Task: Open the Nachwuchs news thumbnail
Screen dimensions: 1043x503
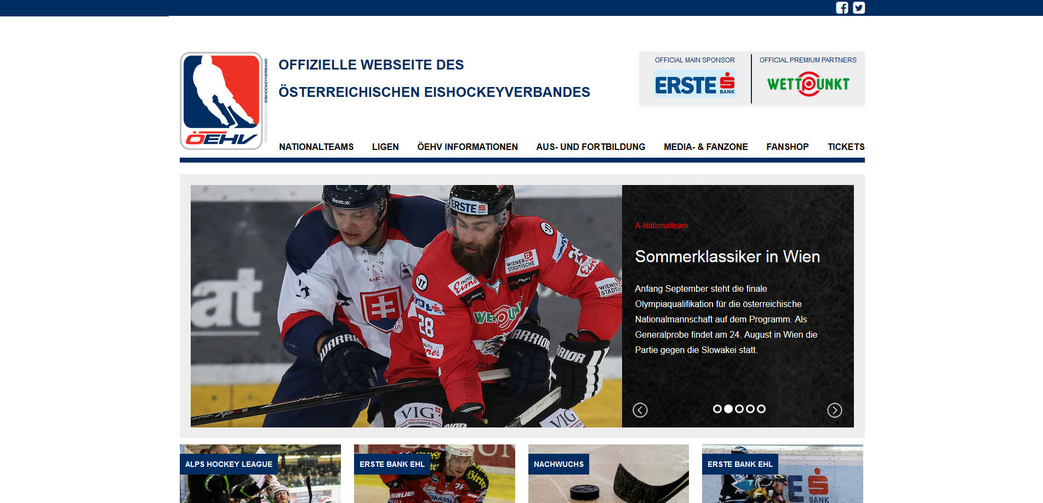Action: click(608, 473)
